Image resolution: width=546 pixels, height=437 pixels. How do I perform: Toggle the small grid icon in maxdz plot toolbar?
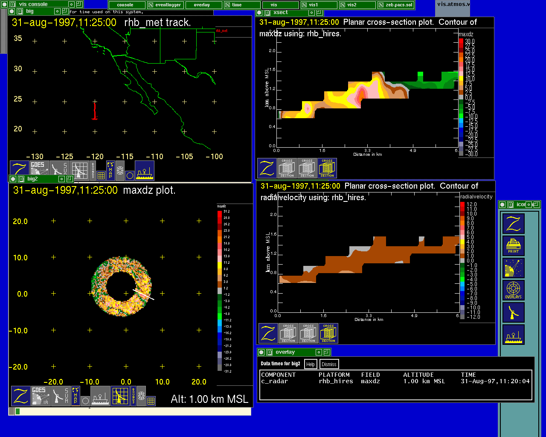pyautogui.click(x=151, y=401)
